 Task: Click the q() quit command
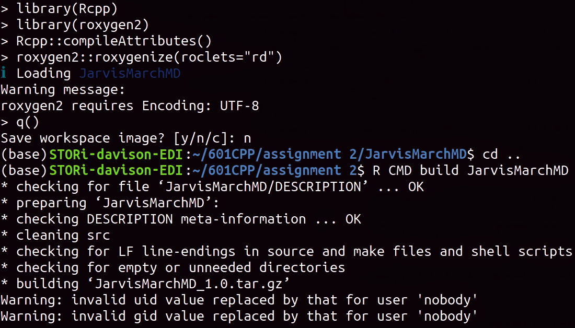click(28, 122)
